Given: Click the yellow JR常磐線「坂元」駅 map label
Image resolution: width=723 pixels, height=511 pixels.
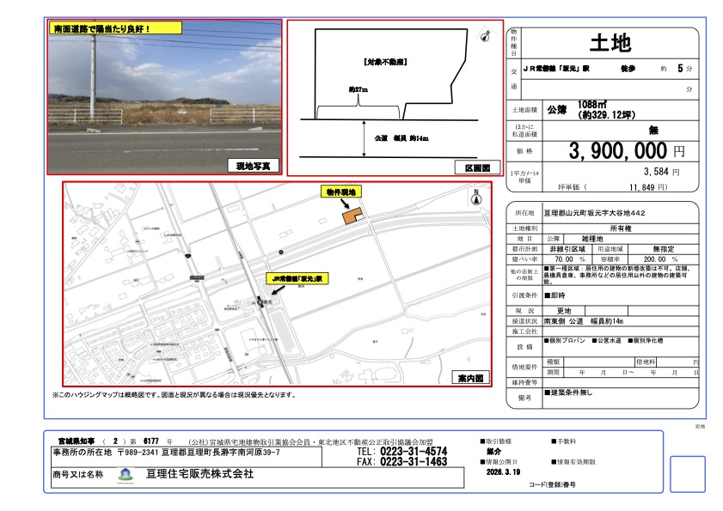Looking at the screenshot, I should point(296,279).
